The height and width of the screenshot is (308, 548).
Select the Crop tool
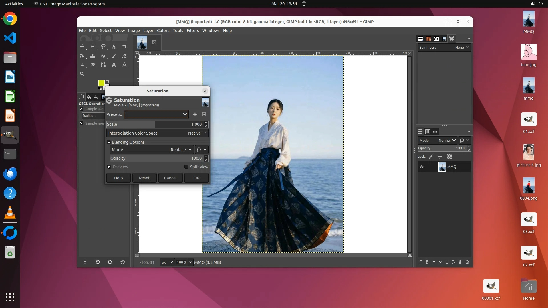pyautogui.click(x=124, y=46)
